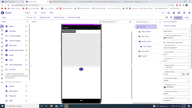192x108 pixels.
Task: Open the Open Screen Animation dropdown
Action: (x=176, y=94)
